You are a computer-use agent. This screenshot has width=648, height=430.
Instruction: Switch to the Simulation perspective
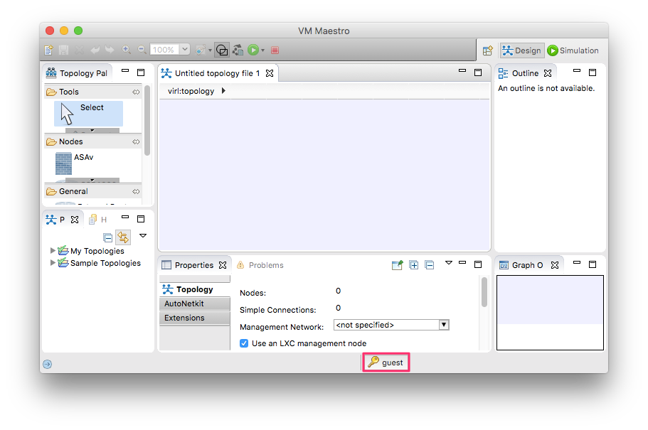pyautogui.click(x=573, y=50)
